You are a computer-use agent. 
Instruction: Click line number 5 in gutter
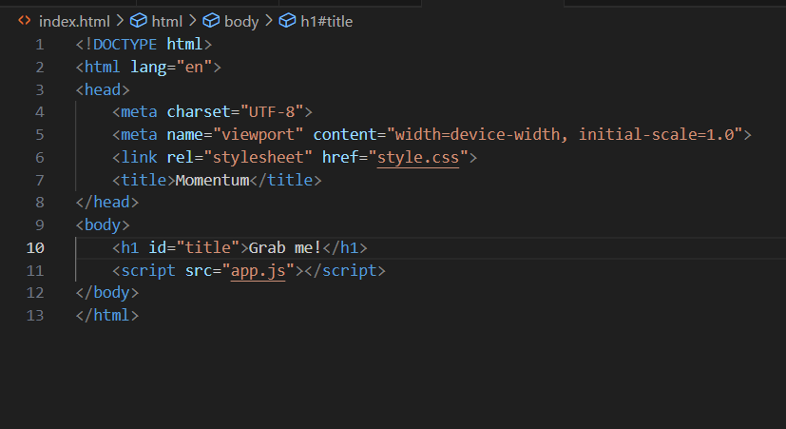40,135
